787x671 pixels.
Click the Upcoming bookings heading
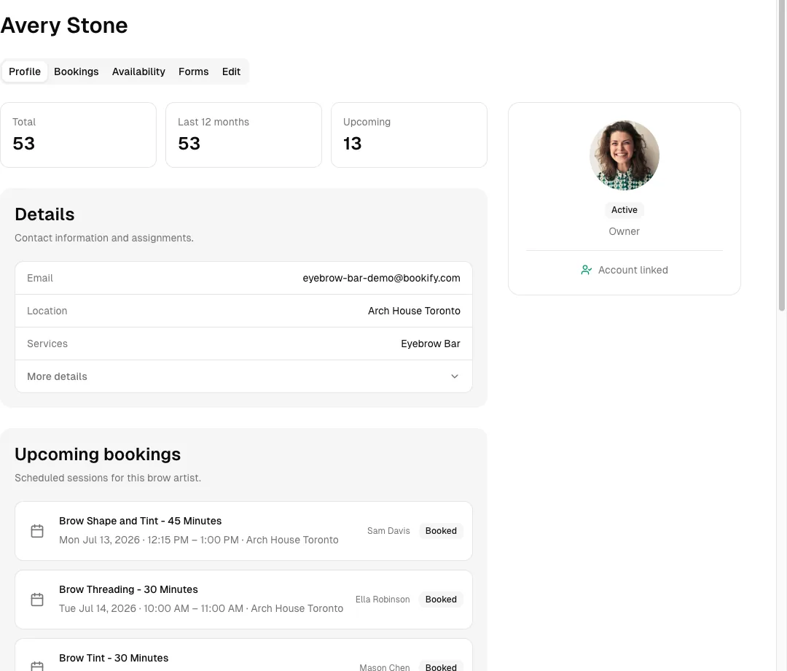pyautogui.click(x=98, y=454)
